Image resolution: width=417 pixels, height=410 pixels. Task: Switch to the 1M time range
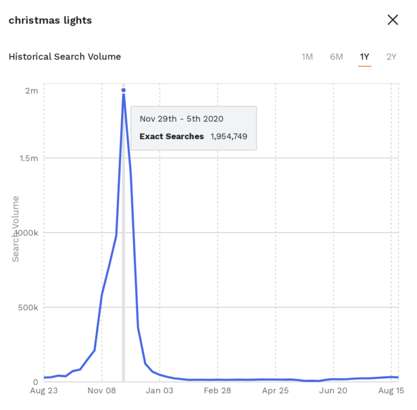pyautogui.click(x=307, y=57)
